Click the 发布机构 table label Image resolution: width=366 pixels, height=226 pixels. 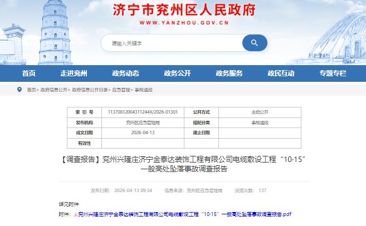click(x=84, y=122)
